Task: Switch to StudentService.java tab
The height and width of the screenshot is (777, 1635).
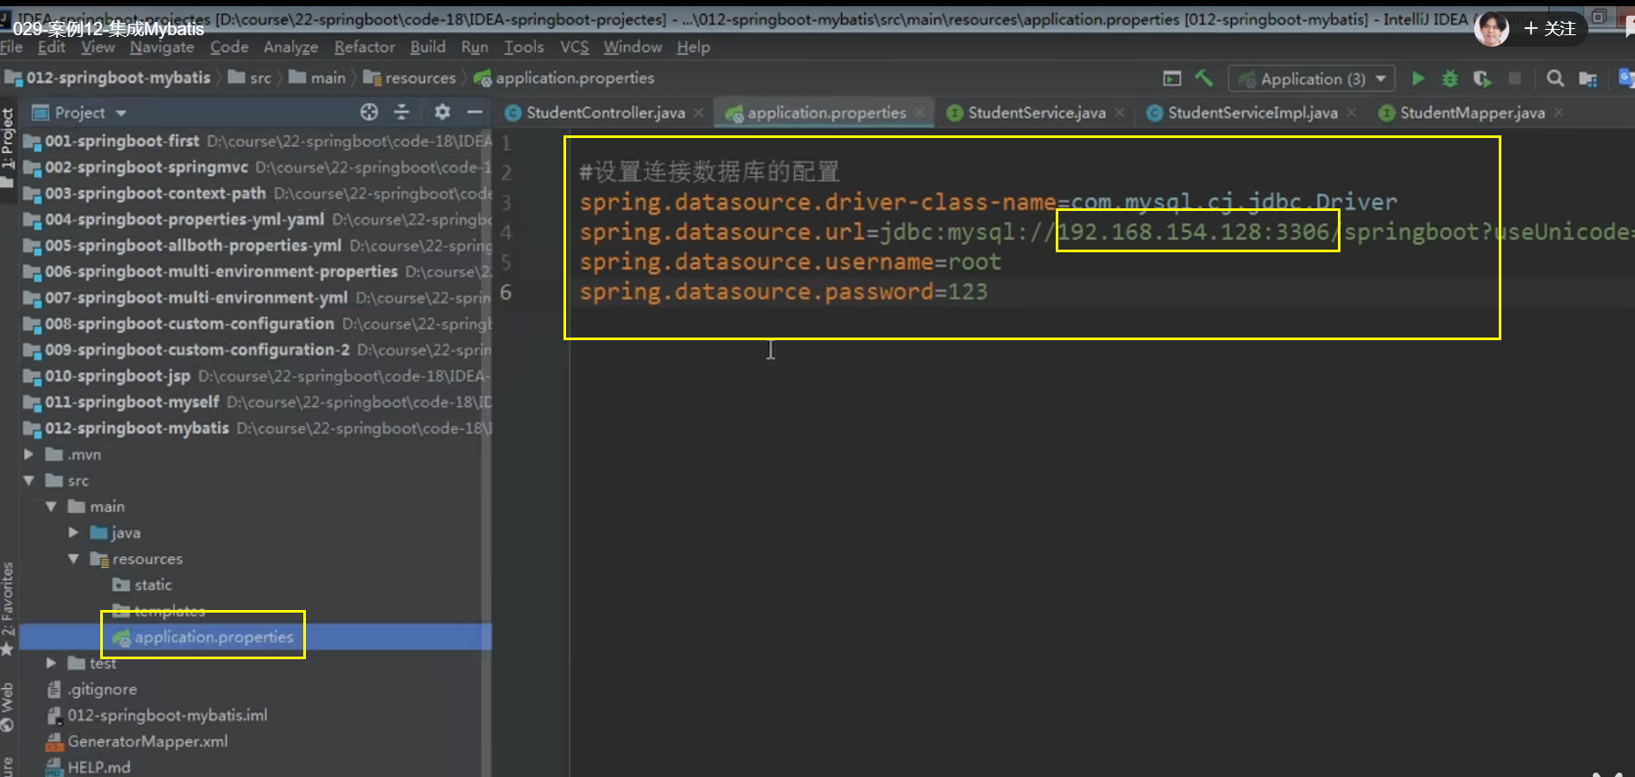Action: (x=1036, y=113)
